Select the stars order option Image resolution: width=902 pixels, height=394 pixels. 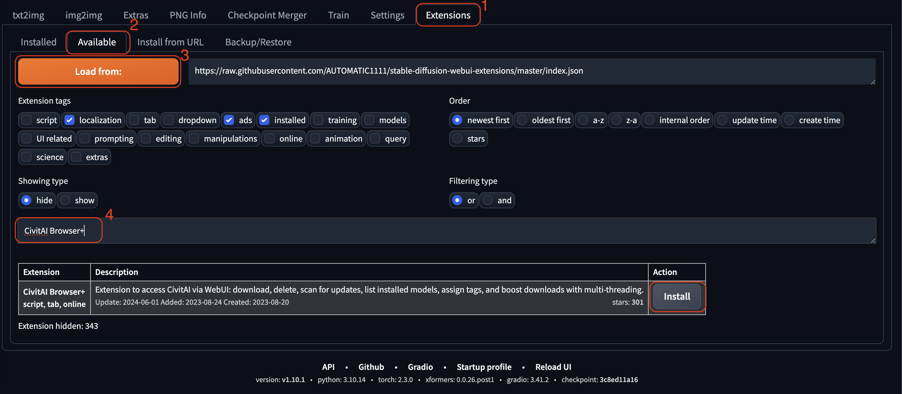[x=457, y=139]
